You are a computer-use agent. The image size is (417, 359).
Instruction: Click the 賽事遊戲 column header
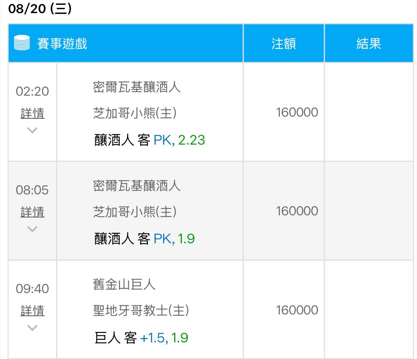click(x=62, y=43)
